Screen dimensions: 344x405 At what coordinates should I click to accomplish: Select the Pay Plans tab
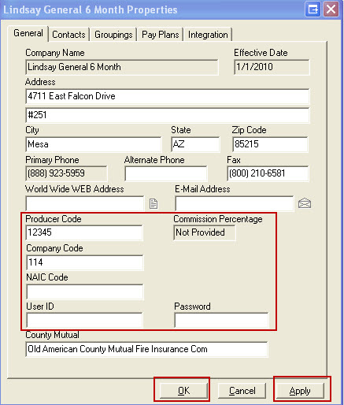pyautogui.click(x=160, y=35)
